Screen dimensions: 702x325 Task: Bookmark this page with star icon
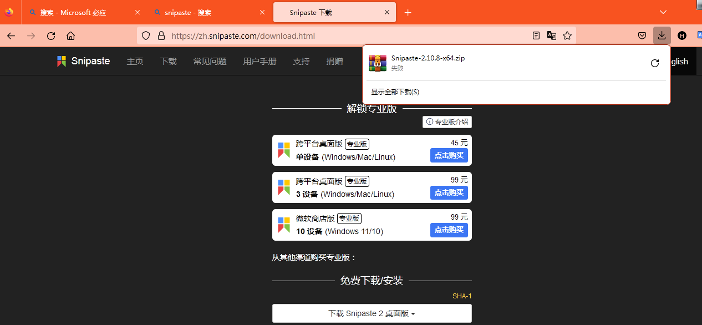pos(567,36)
